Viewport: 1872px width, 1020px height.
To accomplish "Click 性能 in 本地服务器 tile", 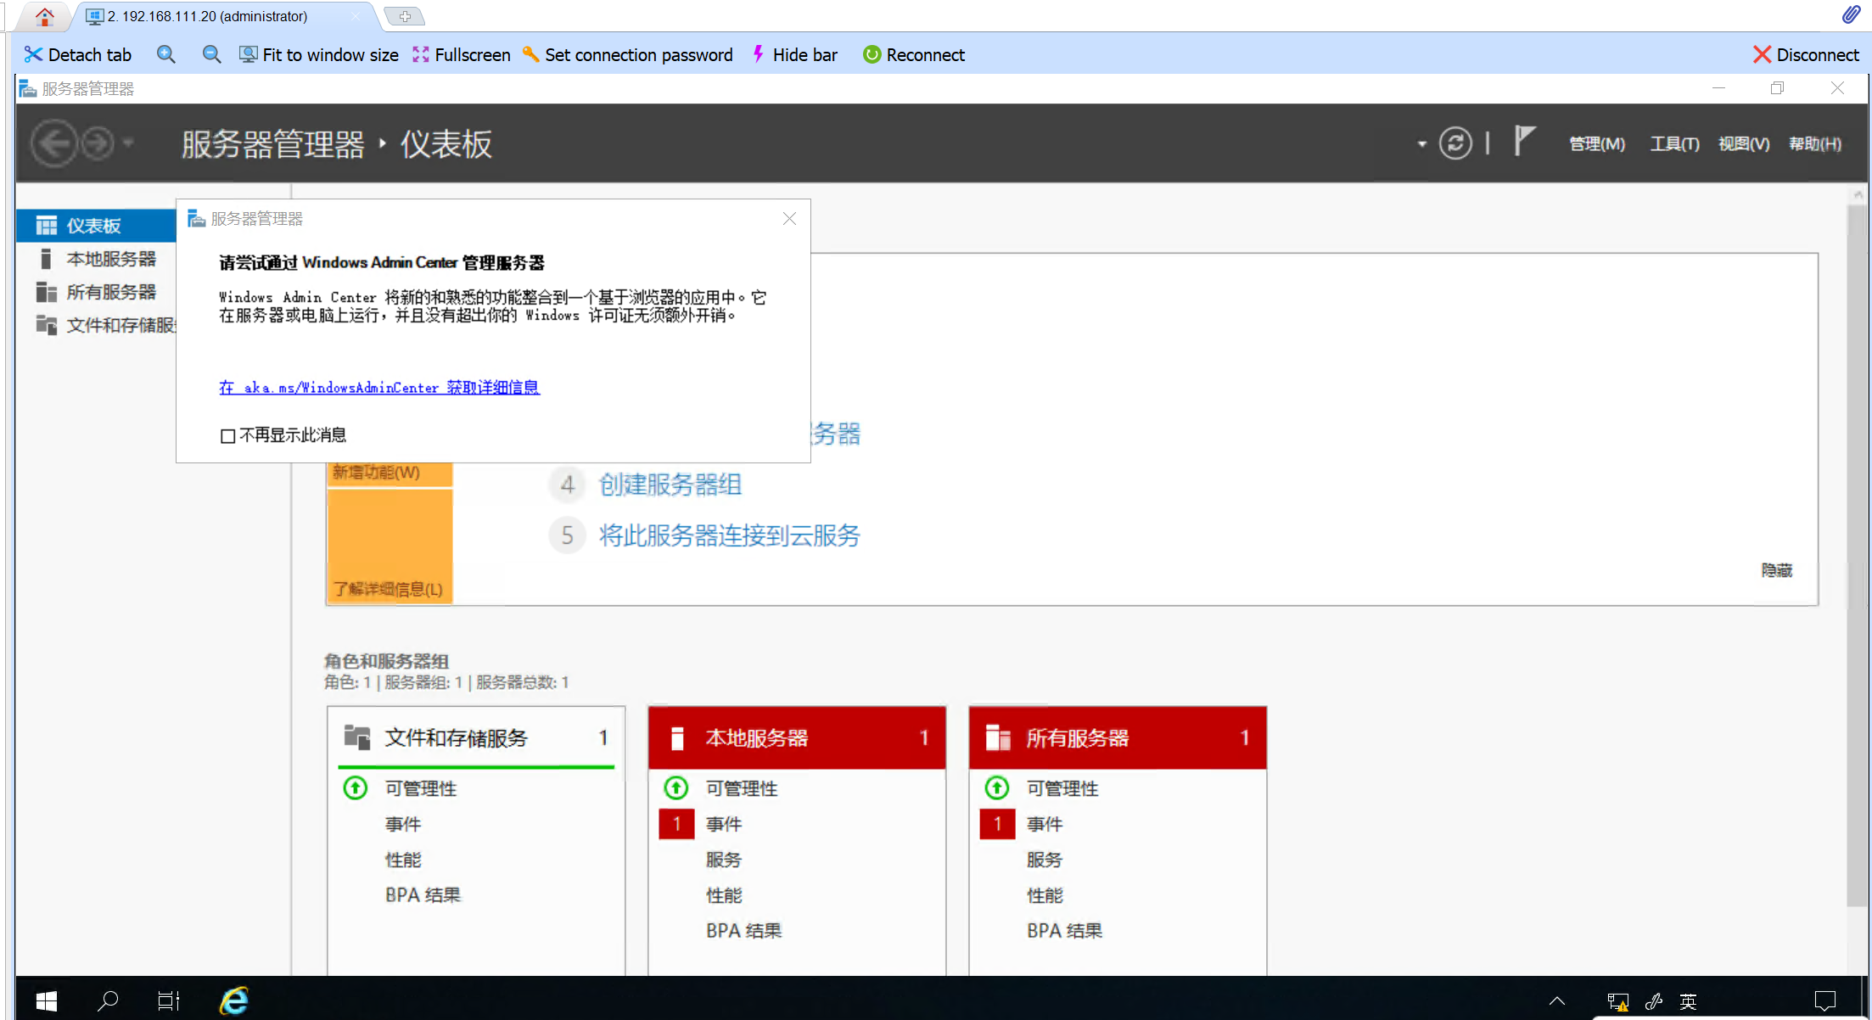I will tap(724, 895).
